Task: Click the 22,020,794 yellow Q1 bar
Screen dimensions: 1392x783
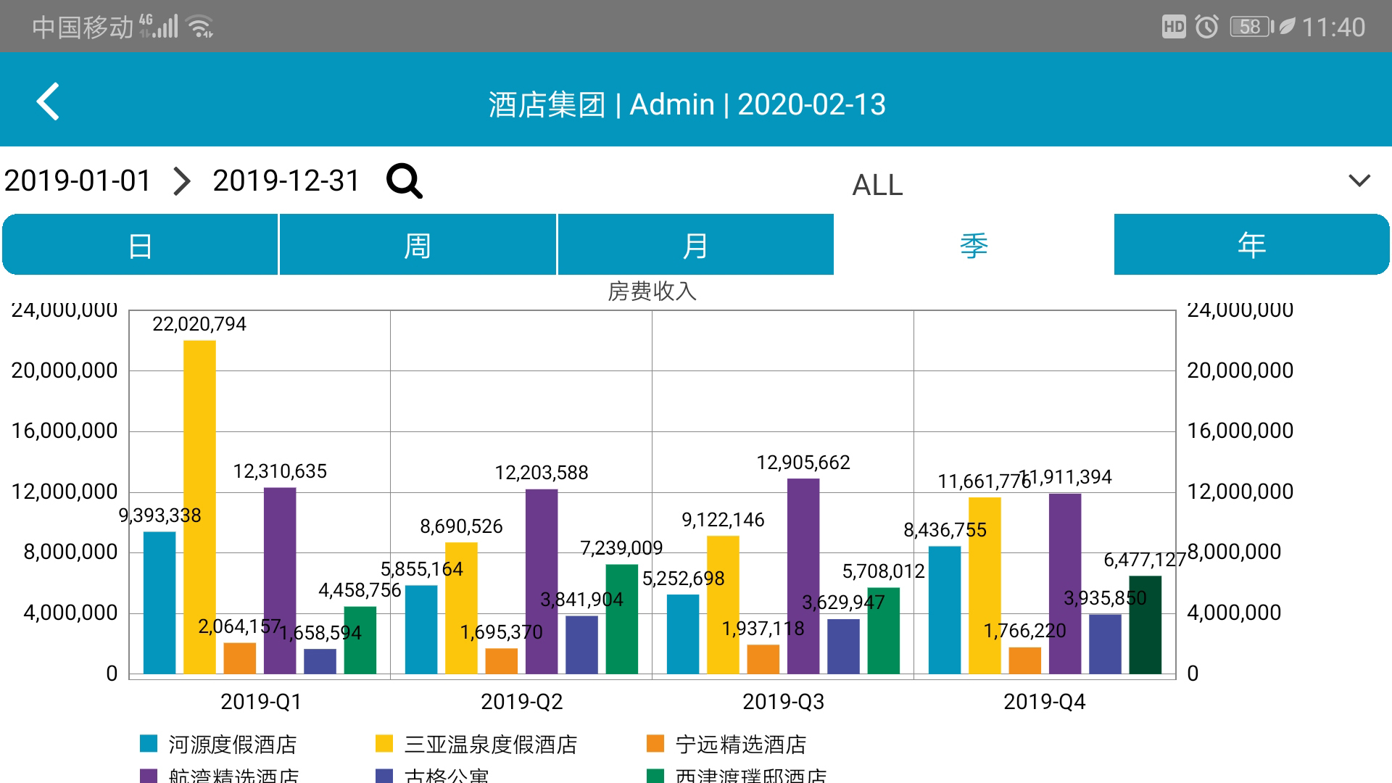Action: (199, 507)
